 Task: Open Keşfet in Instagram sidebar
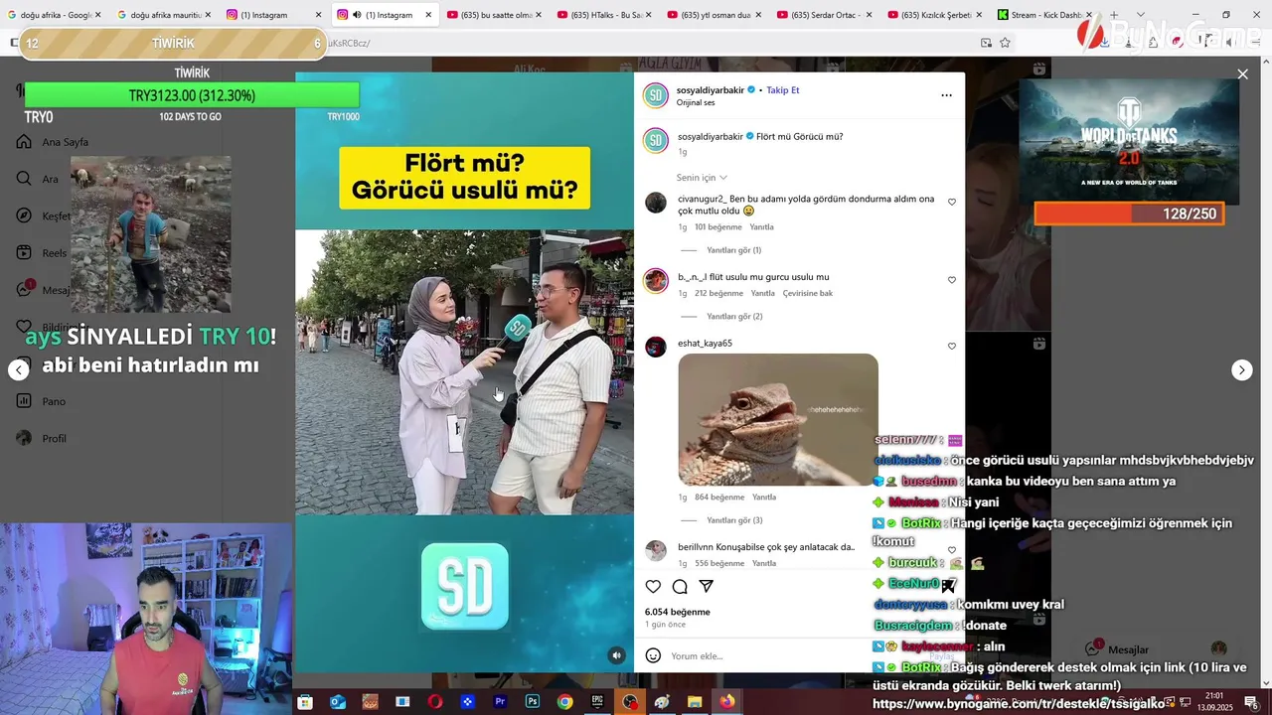(44, 216)
